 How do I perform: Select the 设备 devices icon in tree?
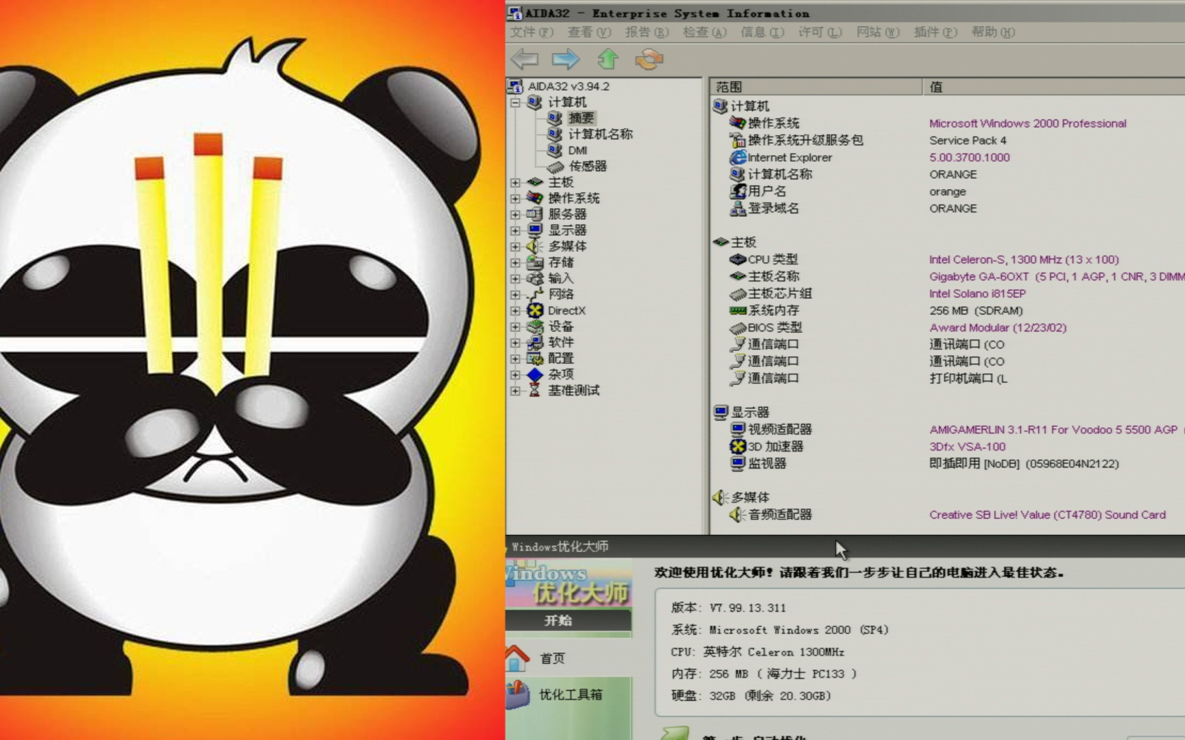(x=535, y=326)
